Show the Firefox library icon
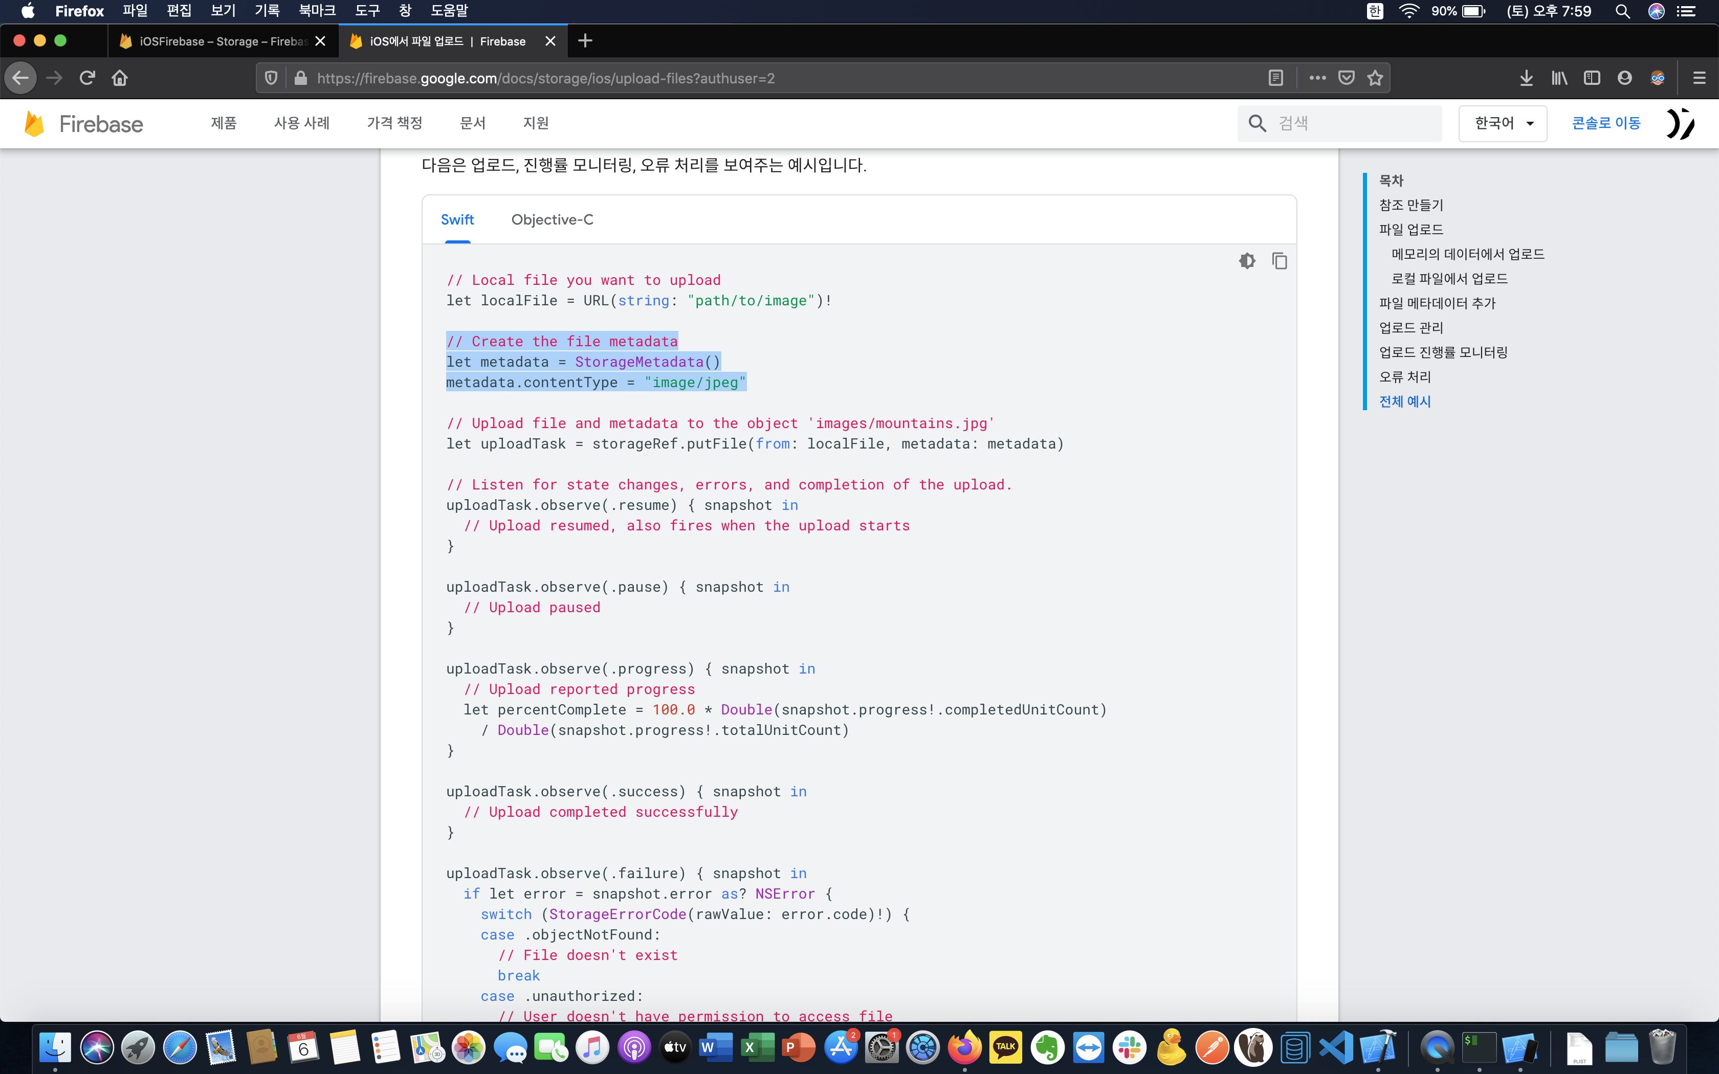 pyautogui.click(x=1559, y=78)
